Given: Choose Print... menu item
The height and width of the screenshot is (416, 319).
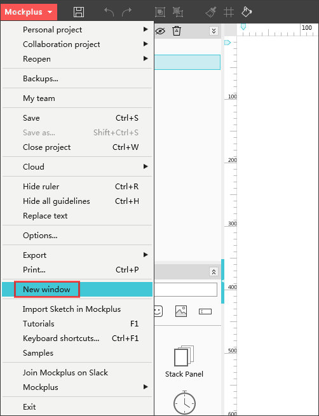Looking at the screenshot, I should point(77,269).
